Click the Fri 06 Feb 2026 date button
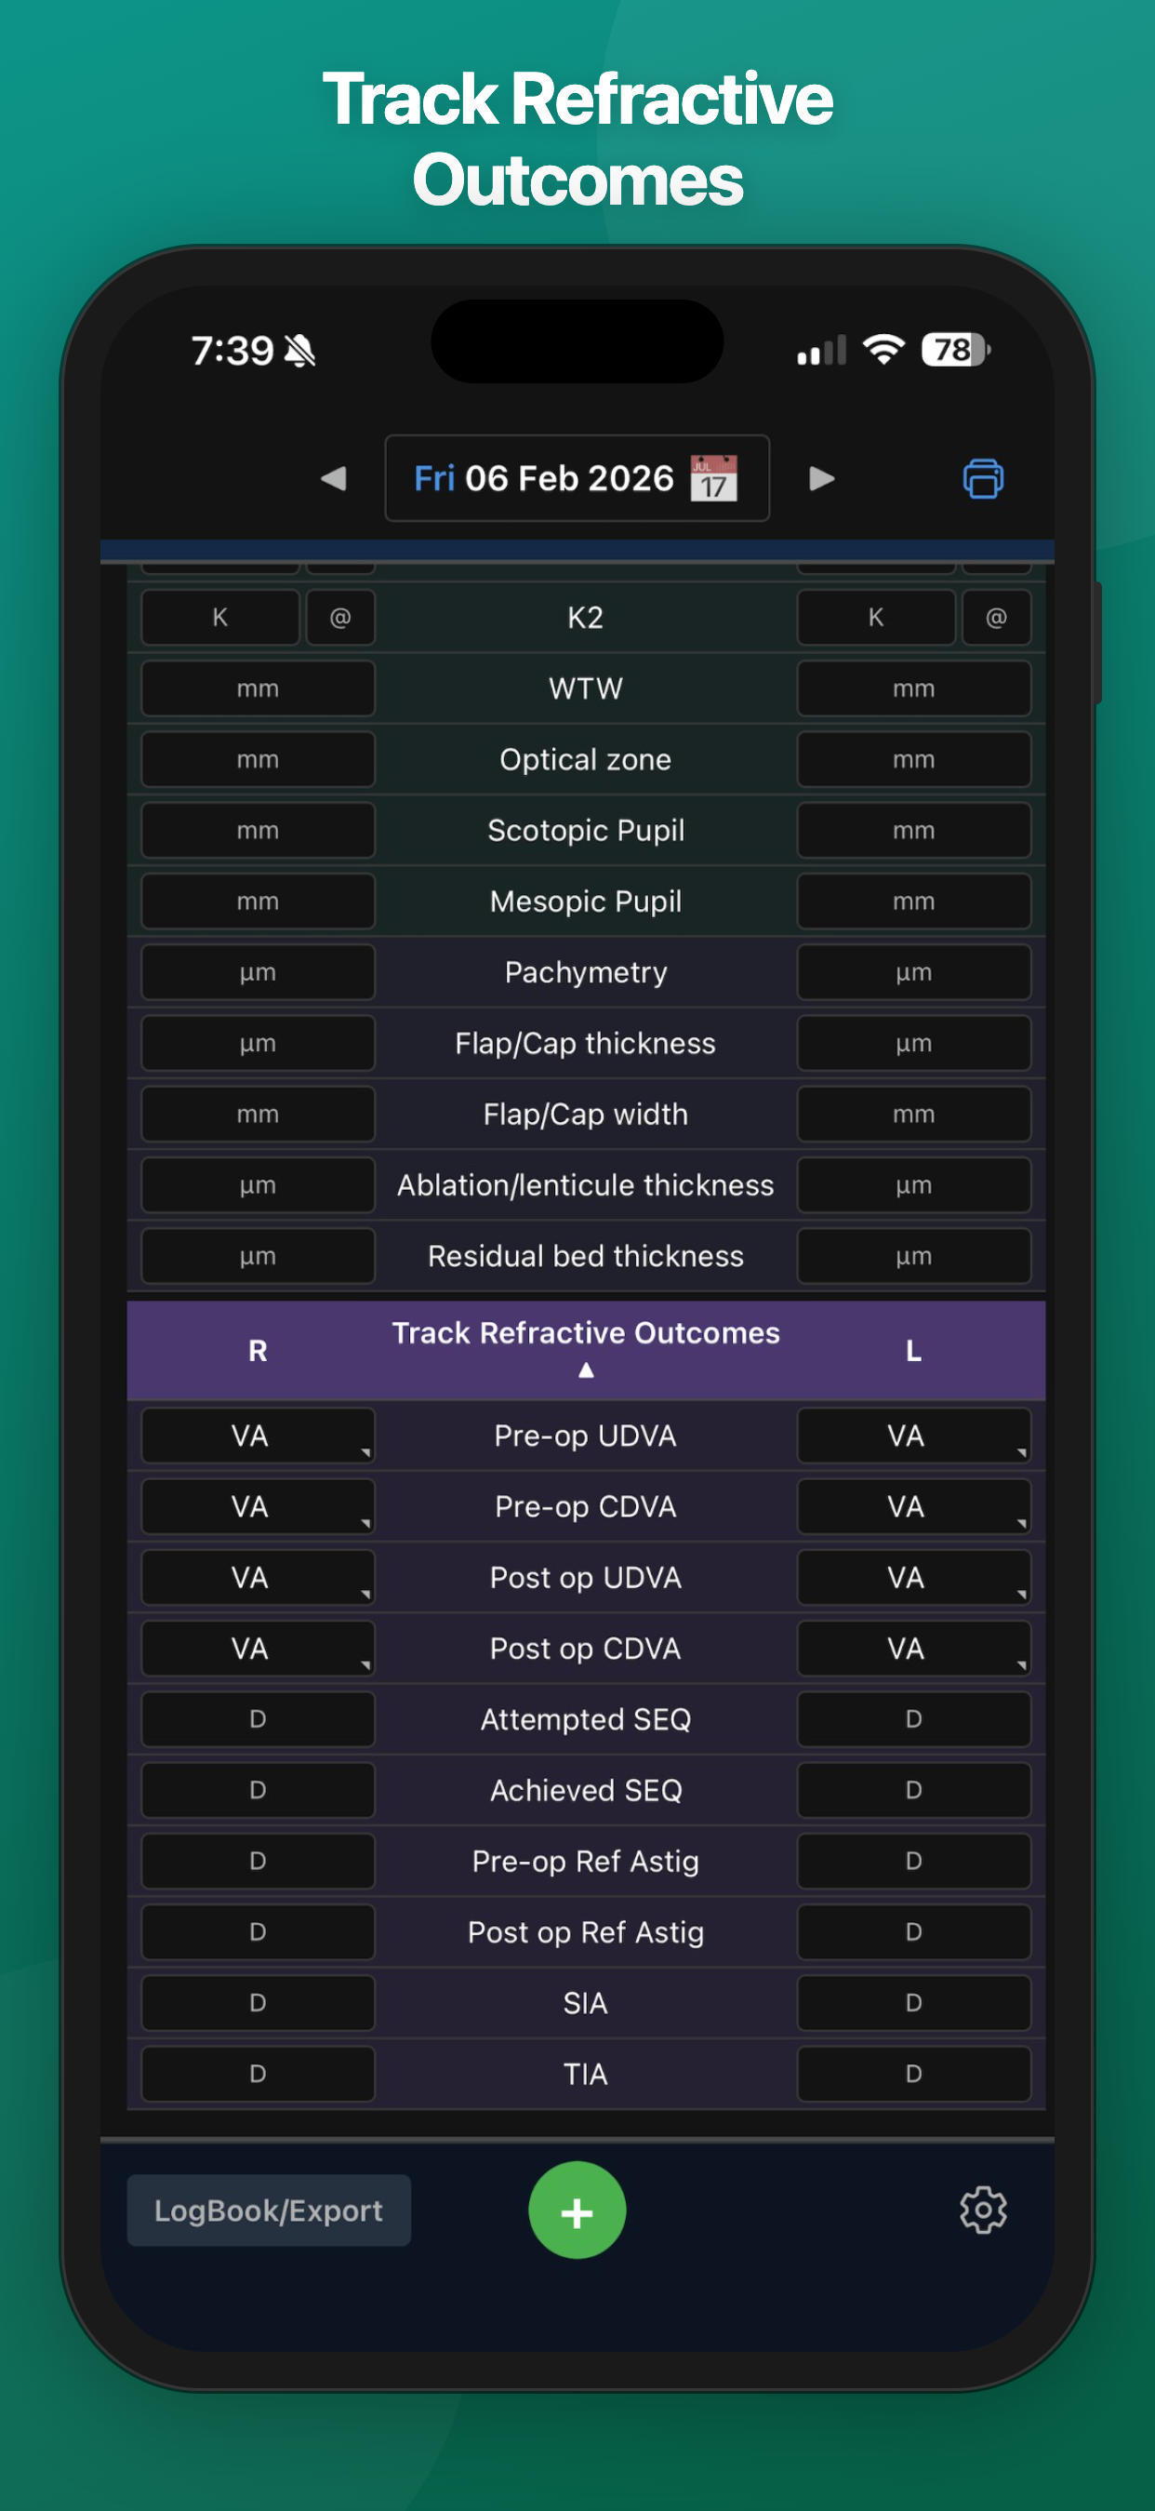 pos(543,478)
